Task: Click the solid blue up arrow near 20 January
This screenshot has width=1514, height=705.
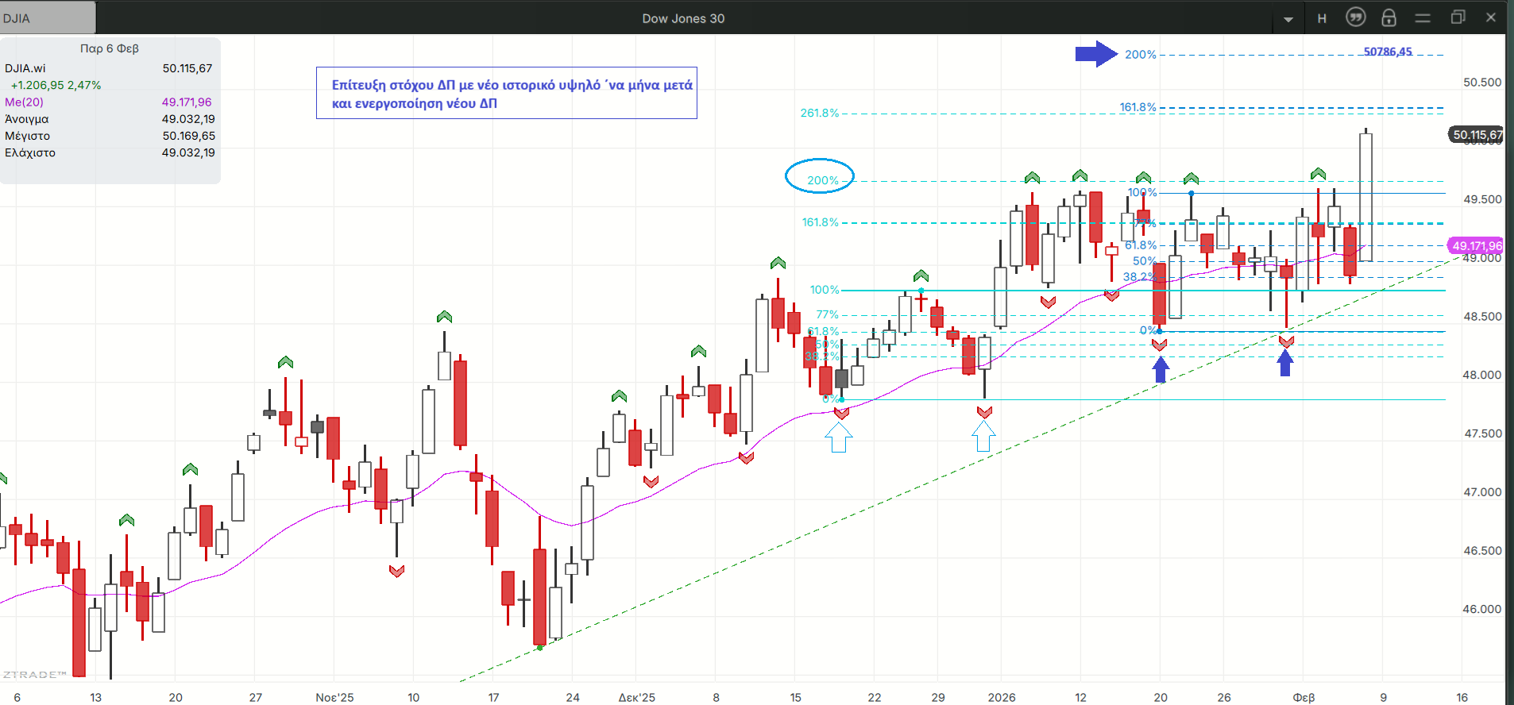Action: (x=1161, y=369)
